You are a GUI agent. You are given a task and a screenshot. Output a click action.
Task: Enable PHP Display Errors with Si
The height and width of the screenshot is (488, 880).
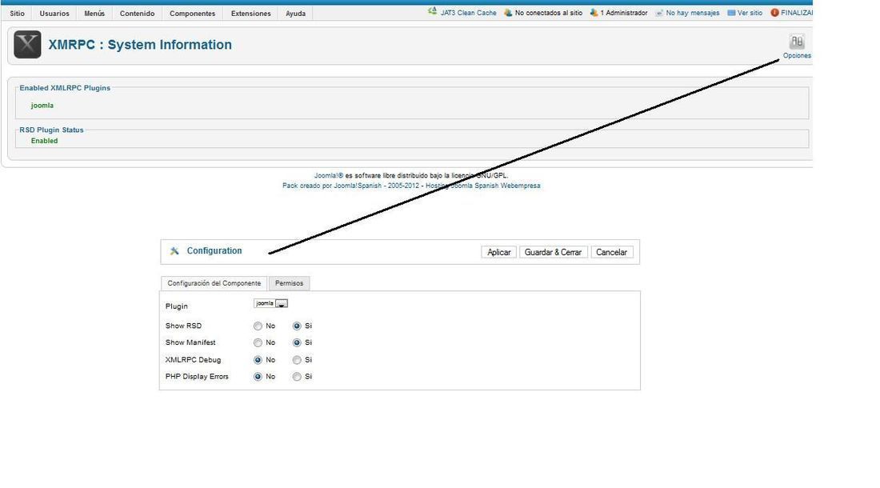tap(297, 377)
